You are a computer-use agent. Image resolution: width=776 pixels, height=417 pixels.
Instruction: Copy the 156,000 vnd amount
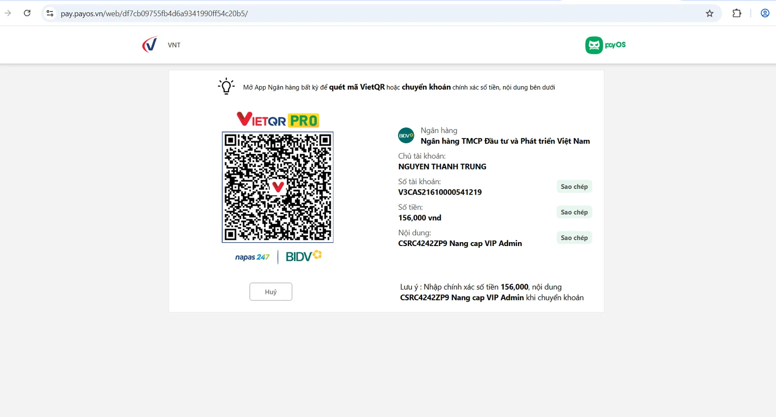574,213
